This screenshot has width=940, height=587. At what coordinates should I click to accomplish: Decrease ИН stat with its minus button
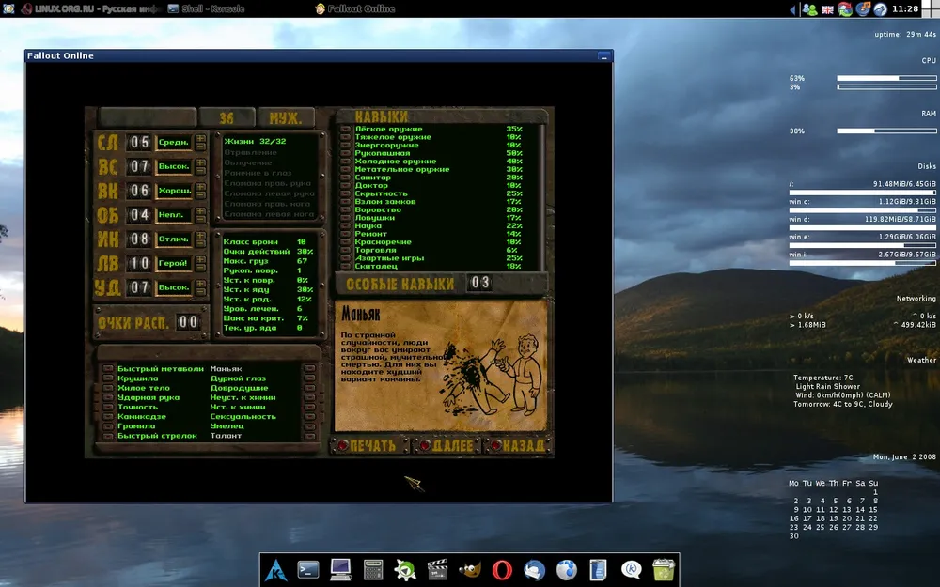click(x=200, y=243)
